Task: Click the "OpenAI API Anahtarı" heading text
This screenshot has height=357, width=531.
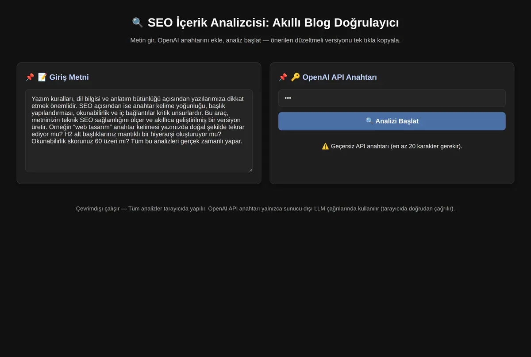Action: point(340,77)
